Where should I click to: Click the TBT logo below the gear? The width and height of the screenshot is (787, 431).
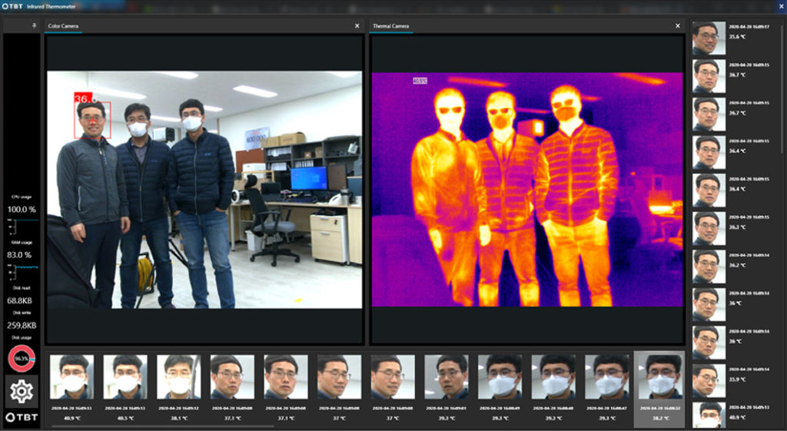coord(22,417)
